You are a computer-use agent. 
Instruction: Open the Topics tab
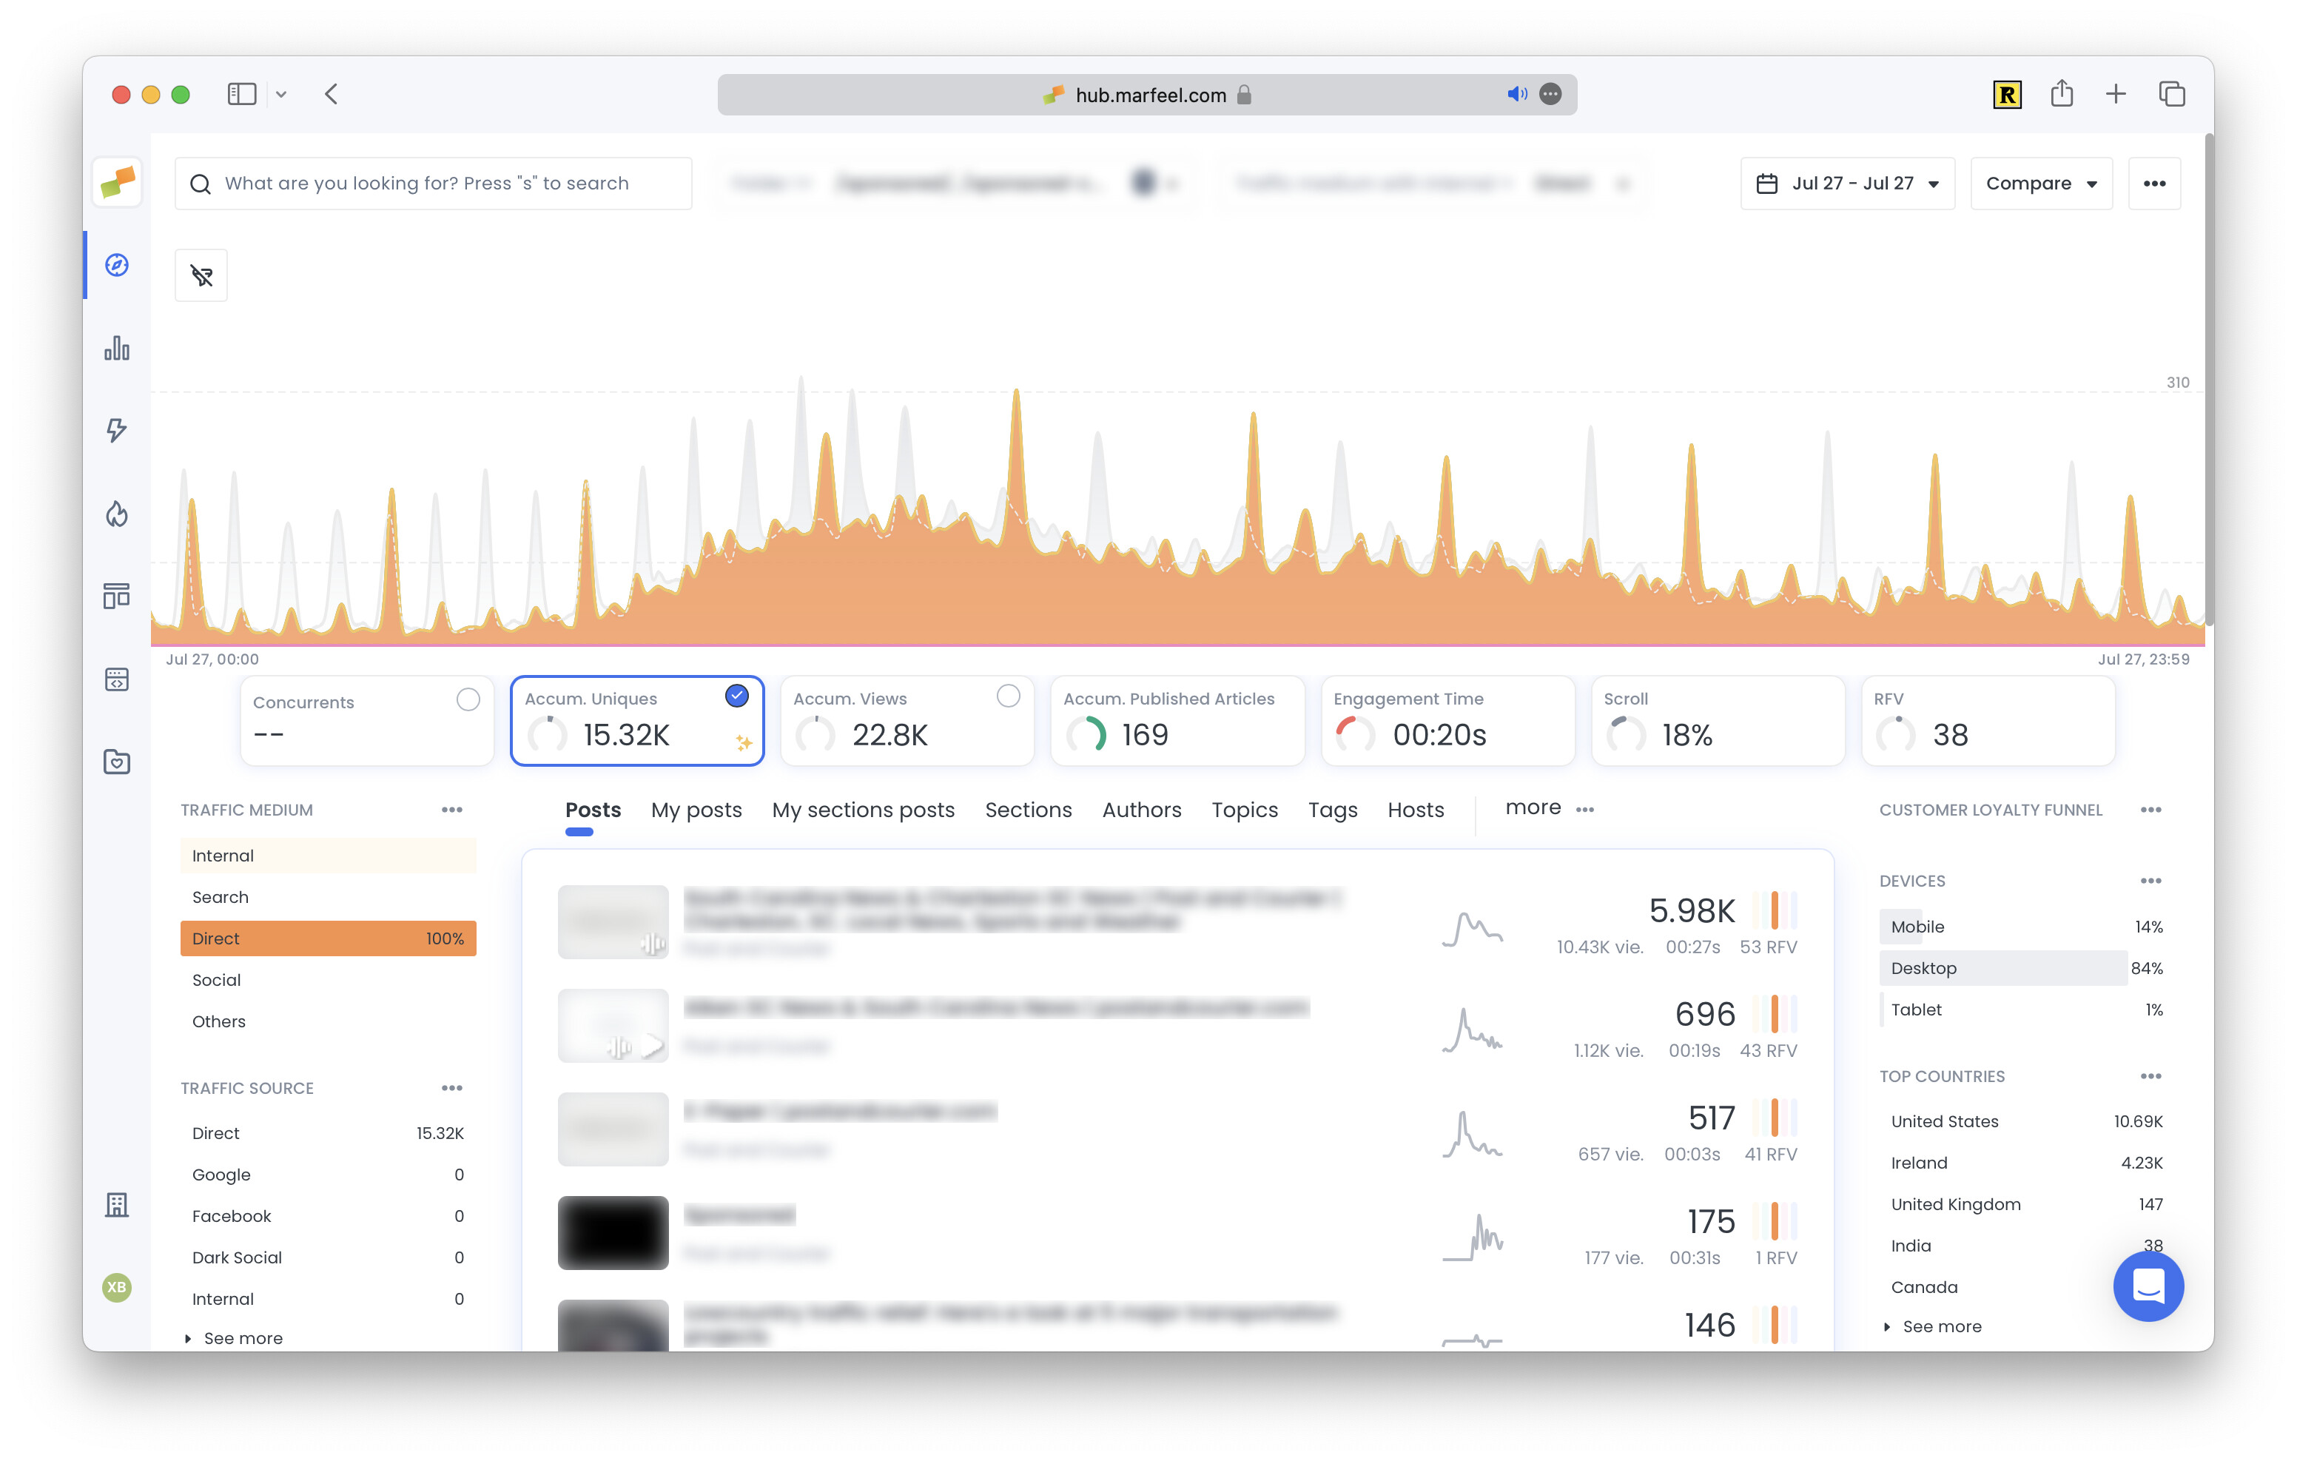point(1244,809)
